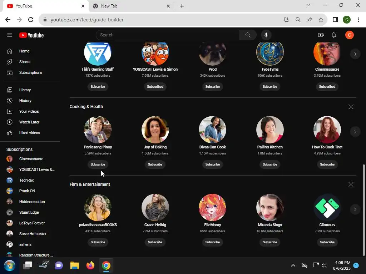The width and height of the screenshot is (366, 274).
Task: Dismiss the Film & Entertainment section
Action: pyautogui.click(x=351, y=184)
